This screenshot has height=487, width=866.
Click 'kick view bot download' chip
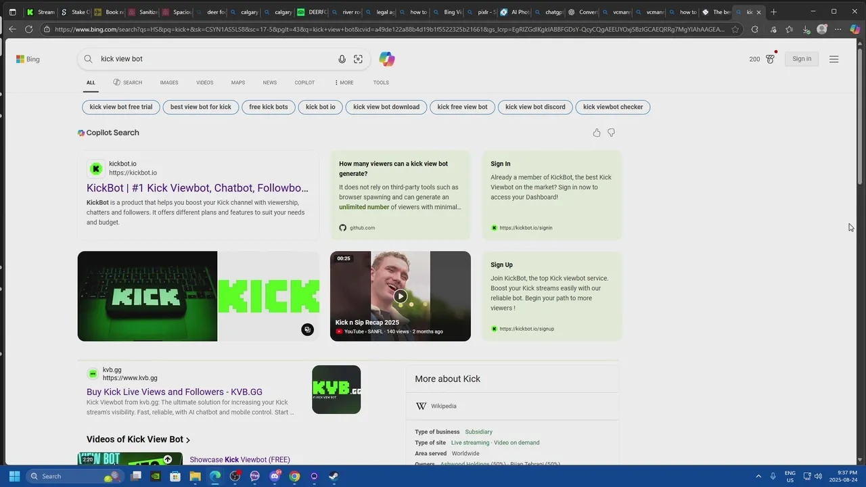pyautogui.click(x=386, y=107)
